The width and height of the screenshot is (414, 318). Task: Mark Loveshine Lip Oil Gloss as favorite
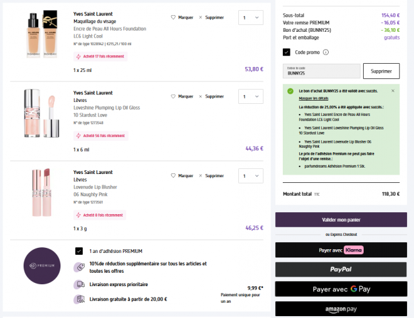[173, 96]
